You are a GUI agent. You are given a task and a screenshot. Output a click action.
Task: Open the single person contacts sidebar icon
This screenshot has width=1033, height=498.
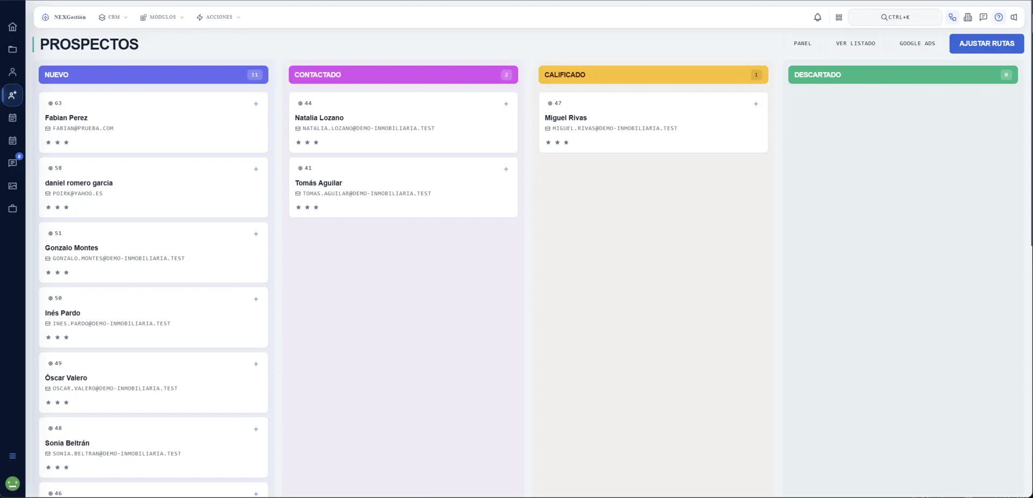pyautogui.click(x=12, y=72)
